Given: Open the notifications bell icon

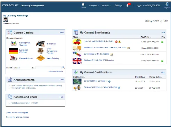Looking at the screenshot, I should pos(128,6).
